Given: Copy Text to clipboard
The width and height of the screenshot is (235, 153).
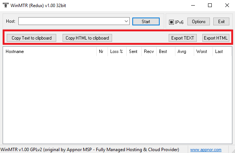Looking at the screenshot, I should coord(31,38).
